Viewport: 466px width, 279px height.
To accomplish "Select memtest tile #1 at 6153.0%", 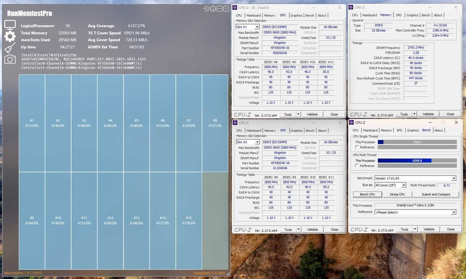I will 32,123.
